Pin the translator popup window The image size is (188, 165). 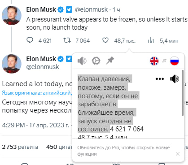(x=110, y=61)
